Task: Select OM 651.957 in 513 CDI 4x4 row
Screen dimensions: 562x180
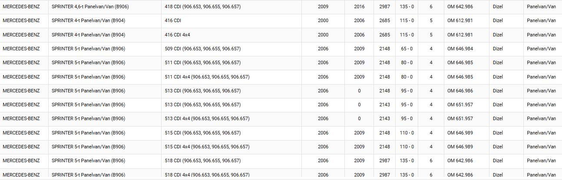Action: pyautogui.click(x=460, y=119)
